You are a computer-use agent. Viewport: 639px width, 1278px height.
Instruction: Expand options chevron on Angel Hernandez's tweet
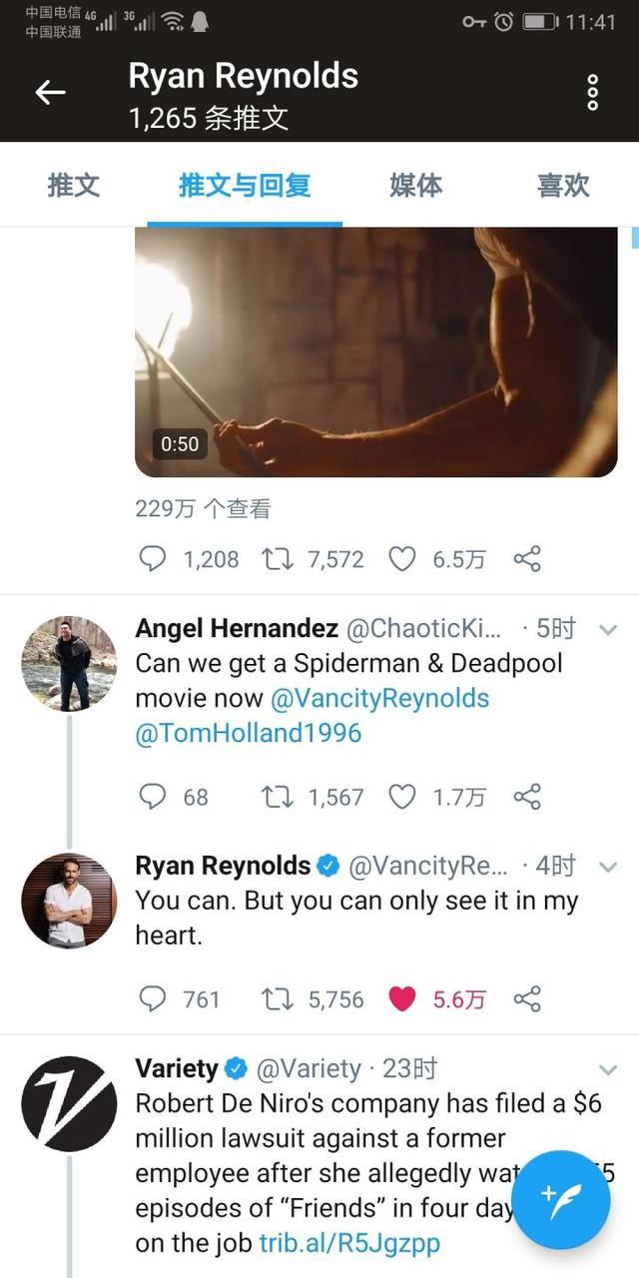[x=605, y=629]
